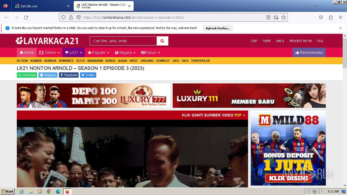
Task: Open new tab with plus button
Action: 139,6
